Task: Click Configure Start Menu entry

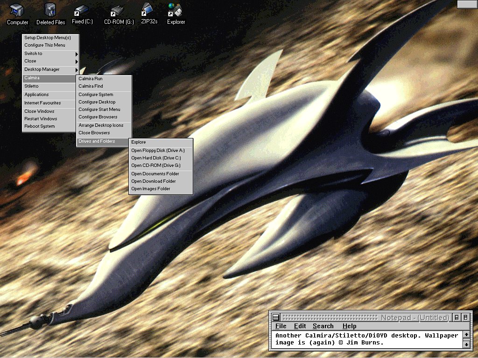Action: point(99,110)
